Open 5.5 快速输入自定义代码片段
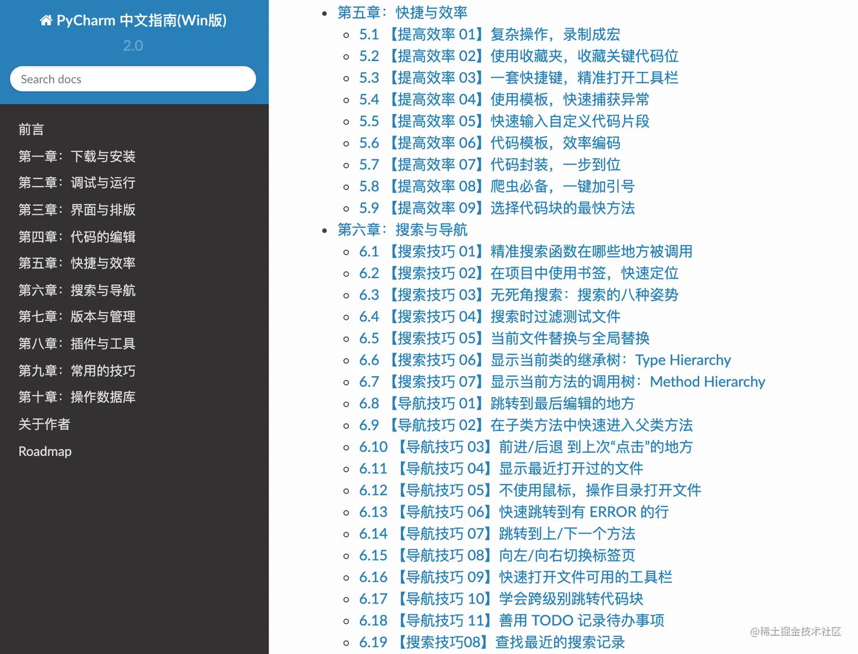 point(504,121)
